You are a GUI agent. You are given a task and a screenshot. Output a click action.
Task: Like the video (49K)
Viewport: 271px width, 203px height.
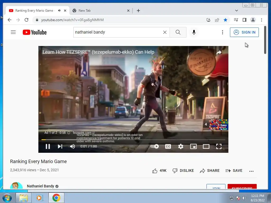click(159, 171)
